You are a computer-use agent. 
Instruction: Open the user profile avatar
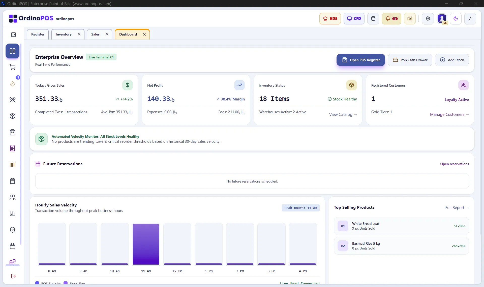click(x=442, y=19)
